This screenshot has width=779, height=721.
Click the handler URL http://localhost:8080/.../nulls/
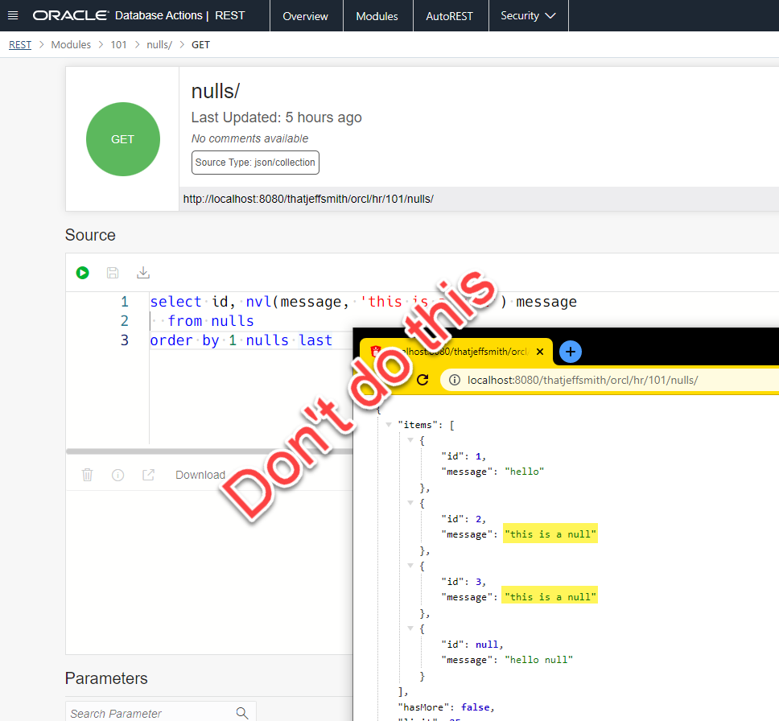tap(308, 200)
